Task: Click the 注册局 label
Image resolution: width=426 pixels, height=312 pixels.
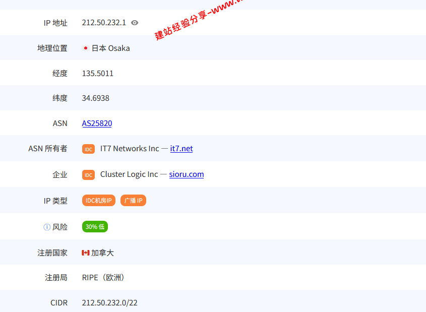Action: tap(56, 278)
